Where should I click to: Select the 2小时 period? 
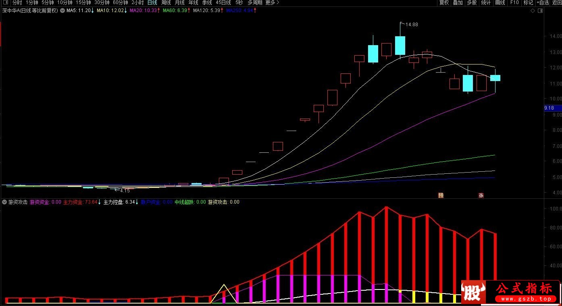click(137, 2)
